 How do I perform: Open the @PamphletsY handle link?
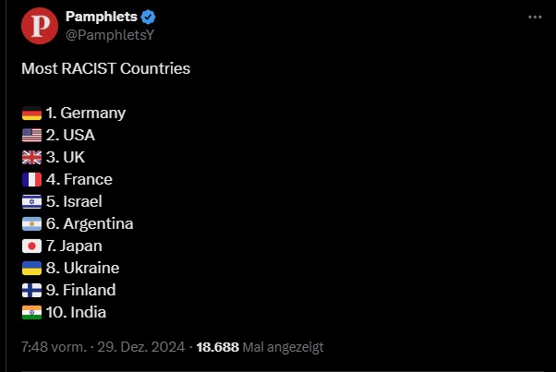tap(110, 35)
